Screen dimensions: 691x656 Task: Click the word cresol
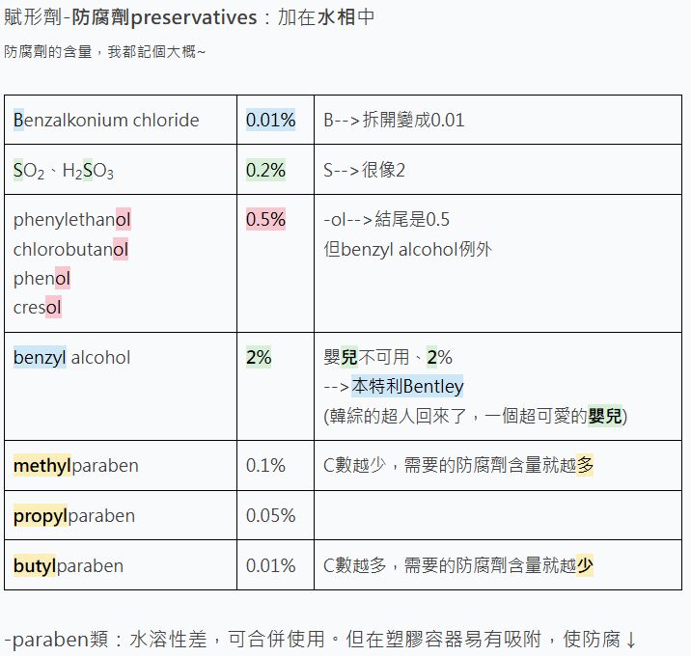tap(38, 308)
